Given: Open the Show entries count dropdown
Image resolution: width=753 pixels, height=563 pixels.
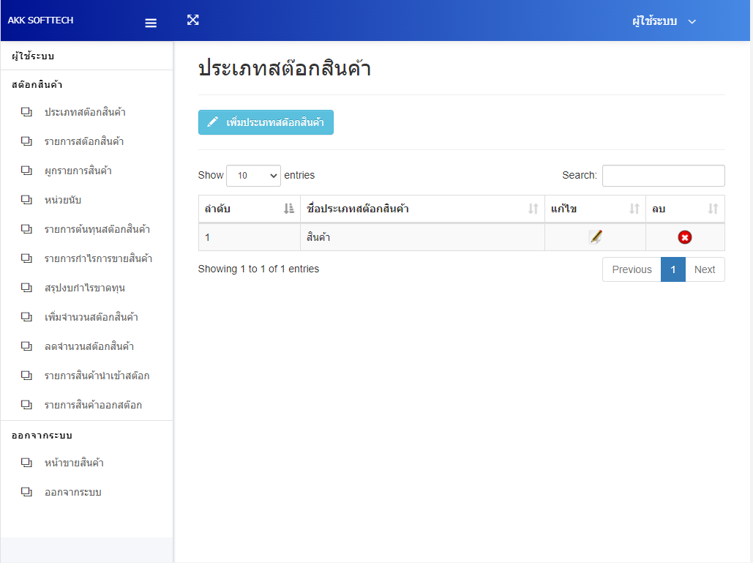Looking at the screenshot, I should tap(253, 176).
